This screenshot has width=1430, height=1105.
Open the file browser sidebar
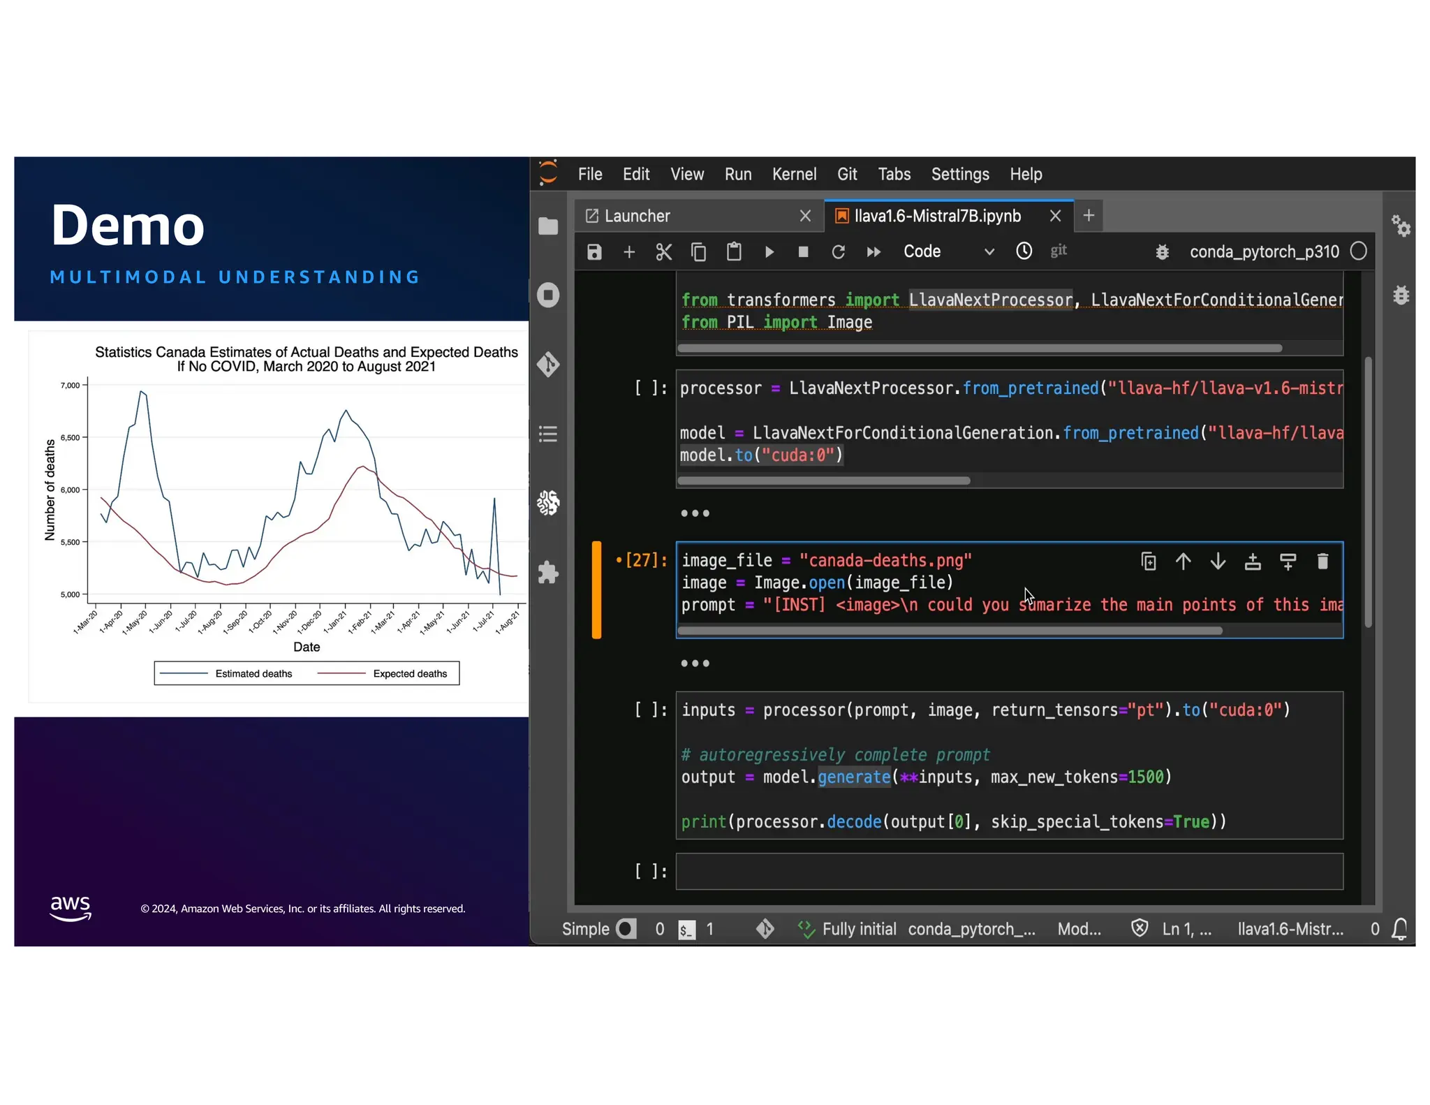click(548, 226)
